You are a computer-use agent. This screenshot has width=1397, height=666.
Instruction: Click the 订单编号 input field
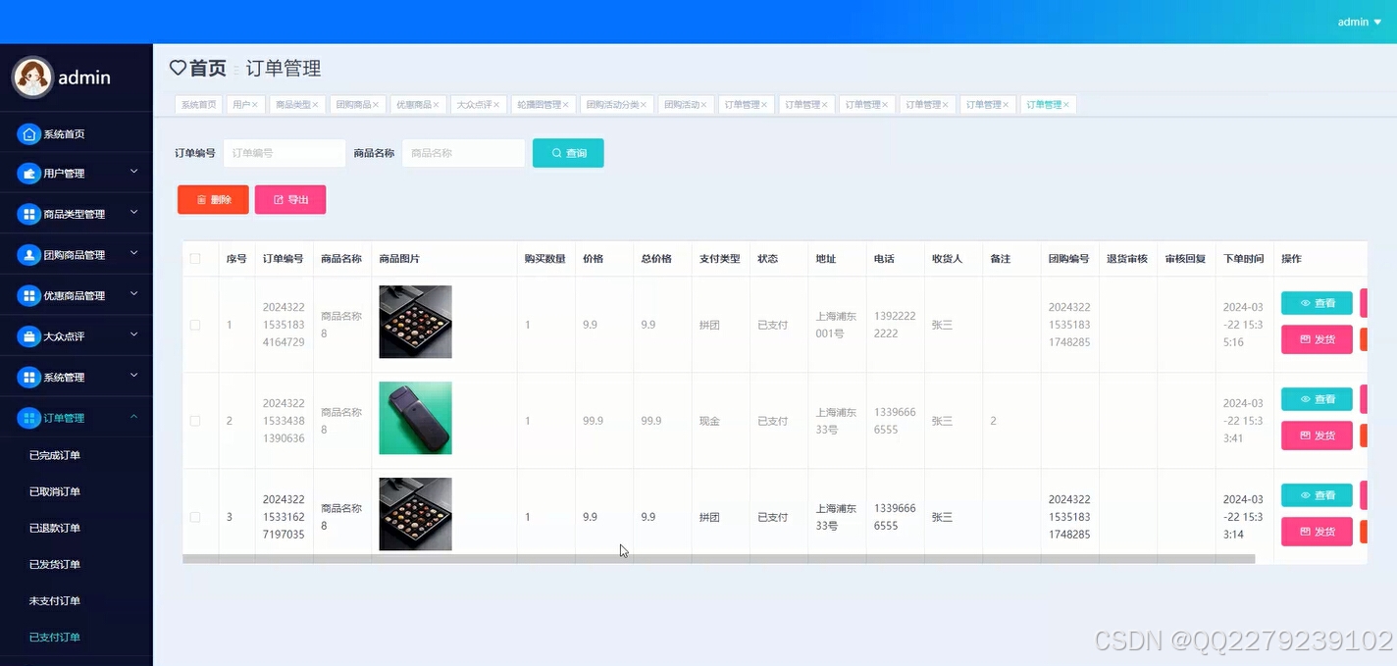point(284,152)
